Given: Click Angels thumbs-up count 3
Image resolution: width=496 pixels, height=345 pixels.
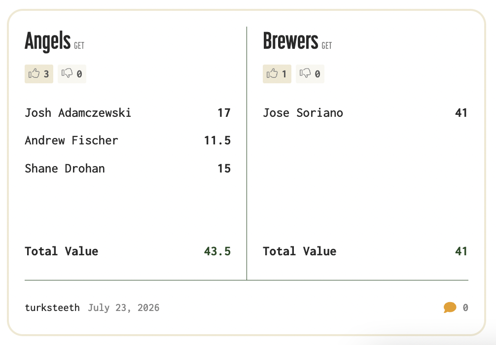Looking at the screenshot, I should point(46,74).
